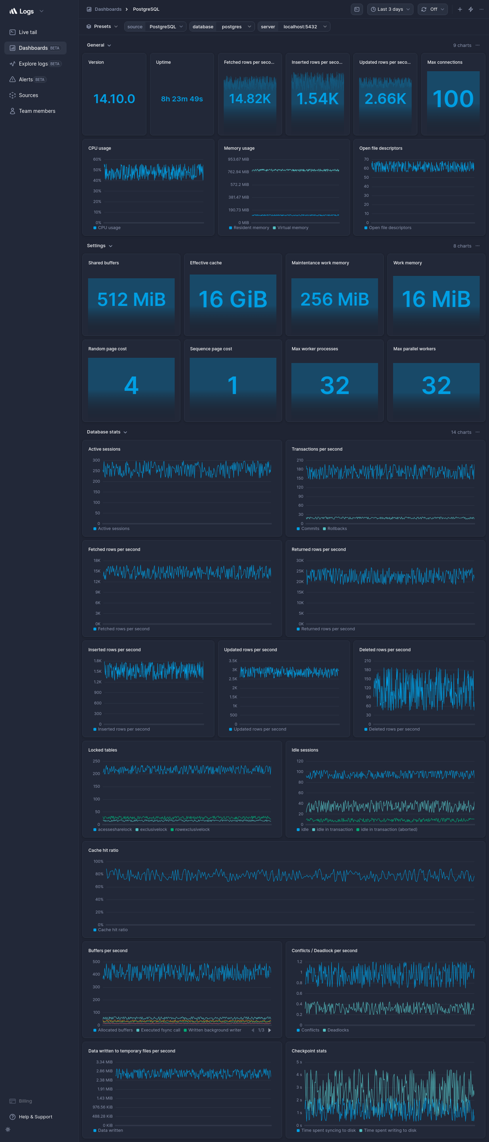Click the 14 charts label
Screen dimensions: 489x1142
point(461,432)
